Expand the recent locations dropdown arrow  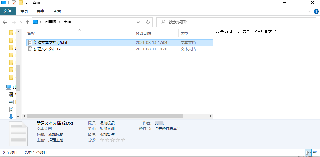pos(21,22)
